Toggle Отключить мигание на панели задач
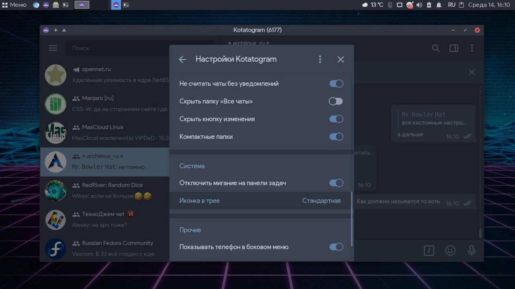 click(x=336, y=183)
